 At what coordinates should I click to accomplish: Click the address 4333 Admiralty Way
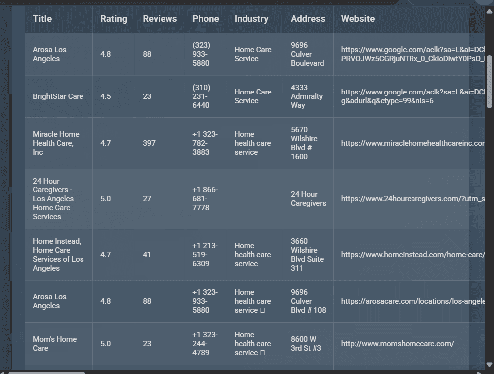pos(306,96)
